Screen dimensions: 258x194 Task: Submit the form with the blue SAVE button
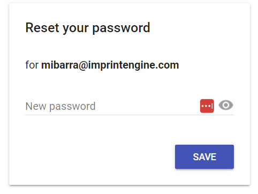tap(204, 156)
